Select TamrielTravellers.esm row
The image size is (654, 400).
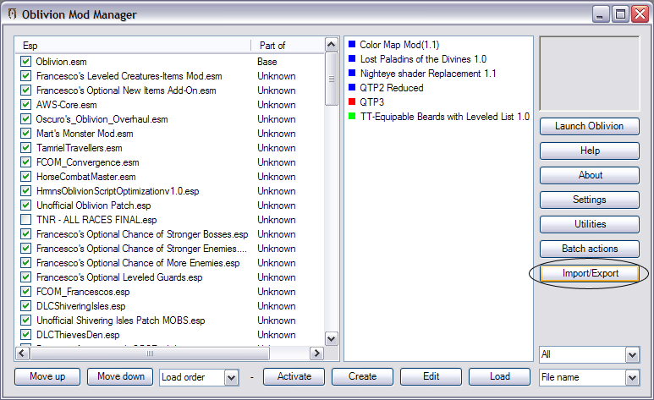point(170,148)
